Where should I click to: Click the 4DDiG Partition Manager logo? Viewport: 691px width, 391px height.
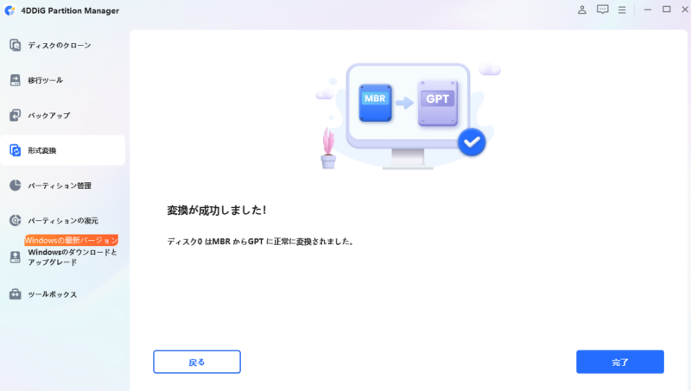10,10
